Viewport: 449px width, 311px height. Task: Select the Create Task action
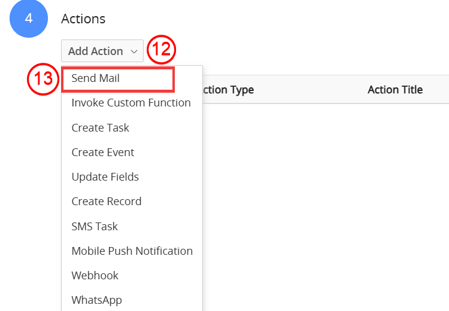coord(100,127)
